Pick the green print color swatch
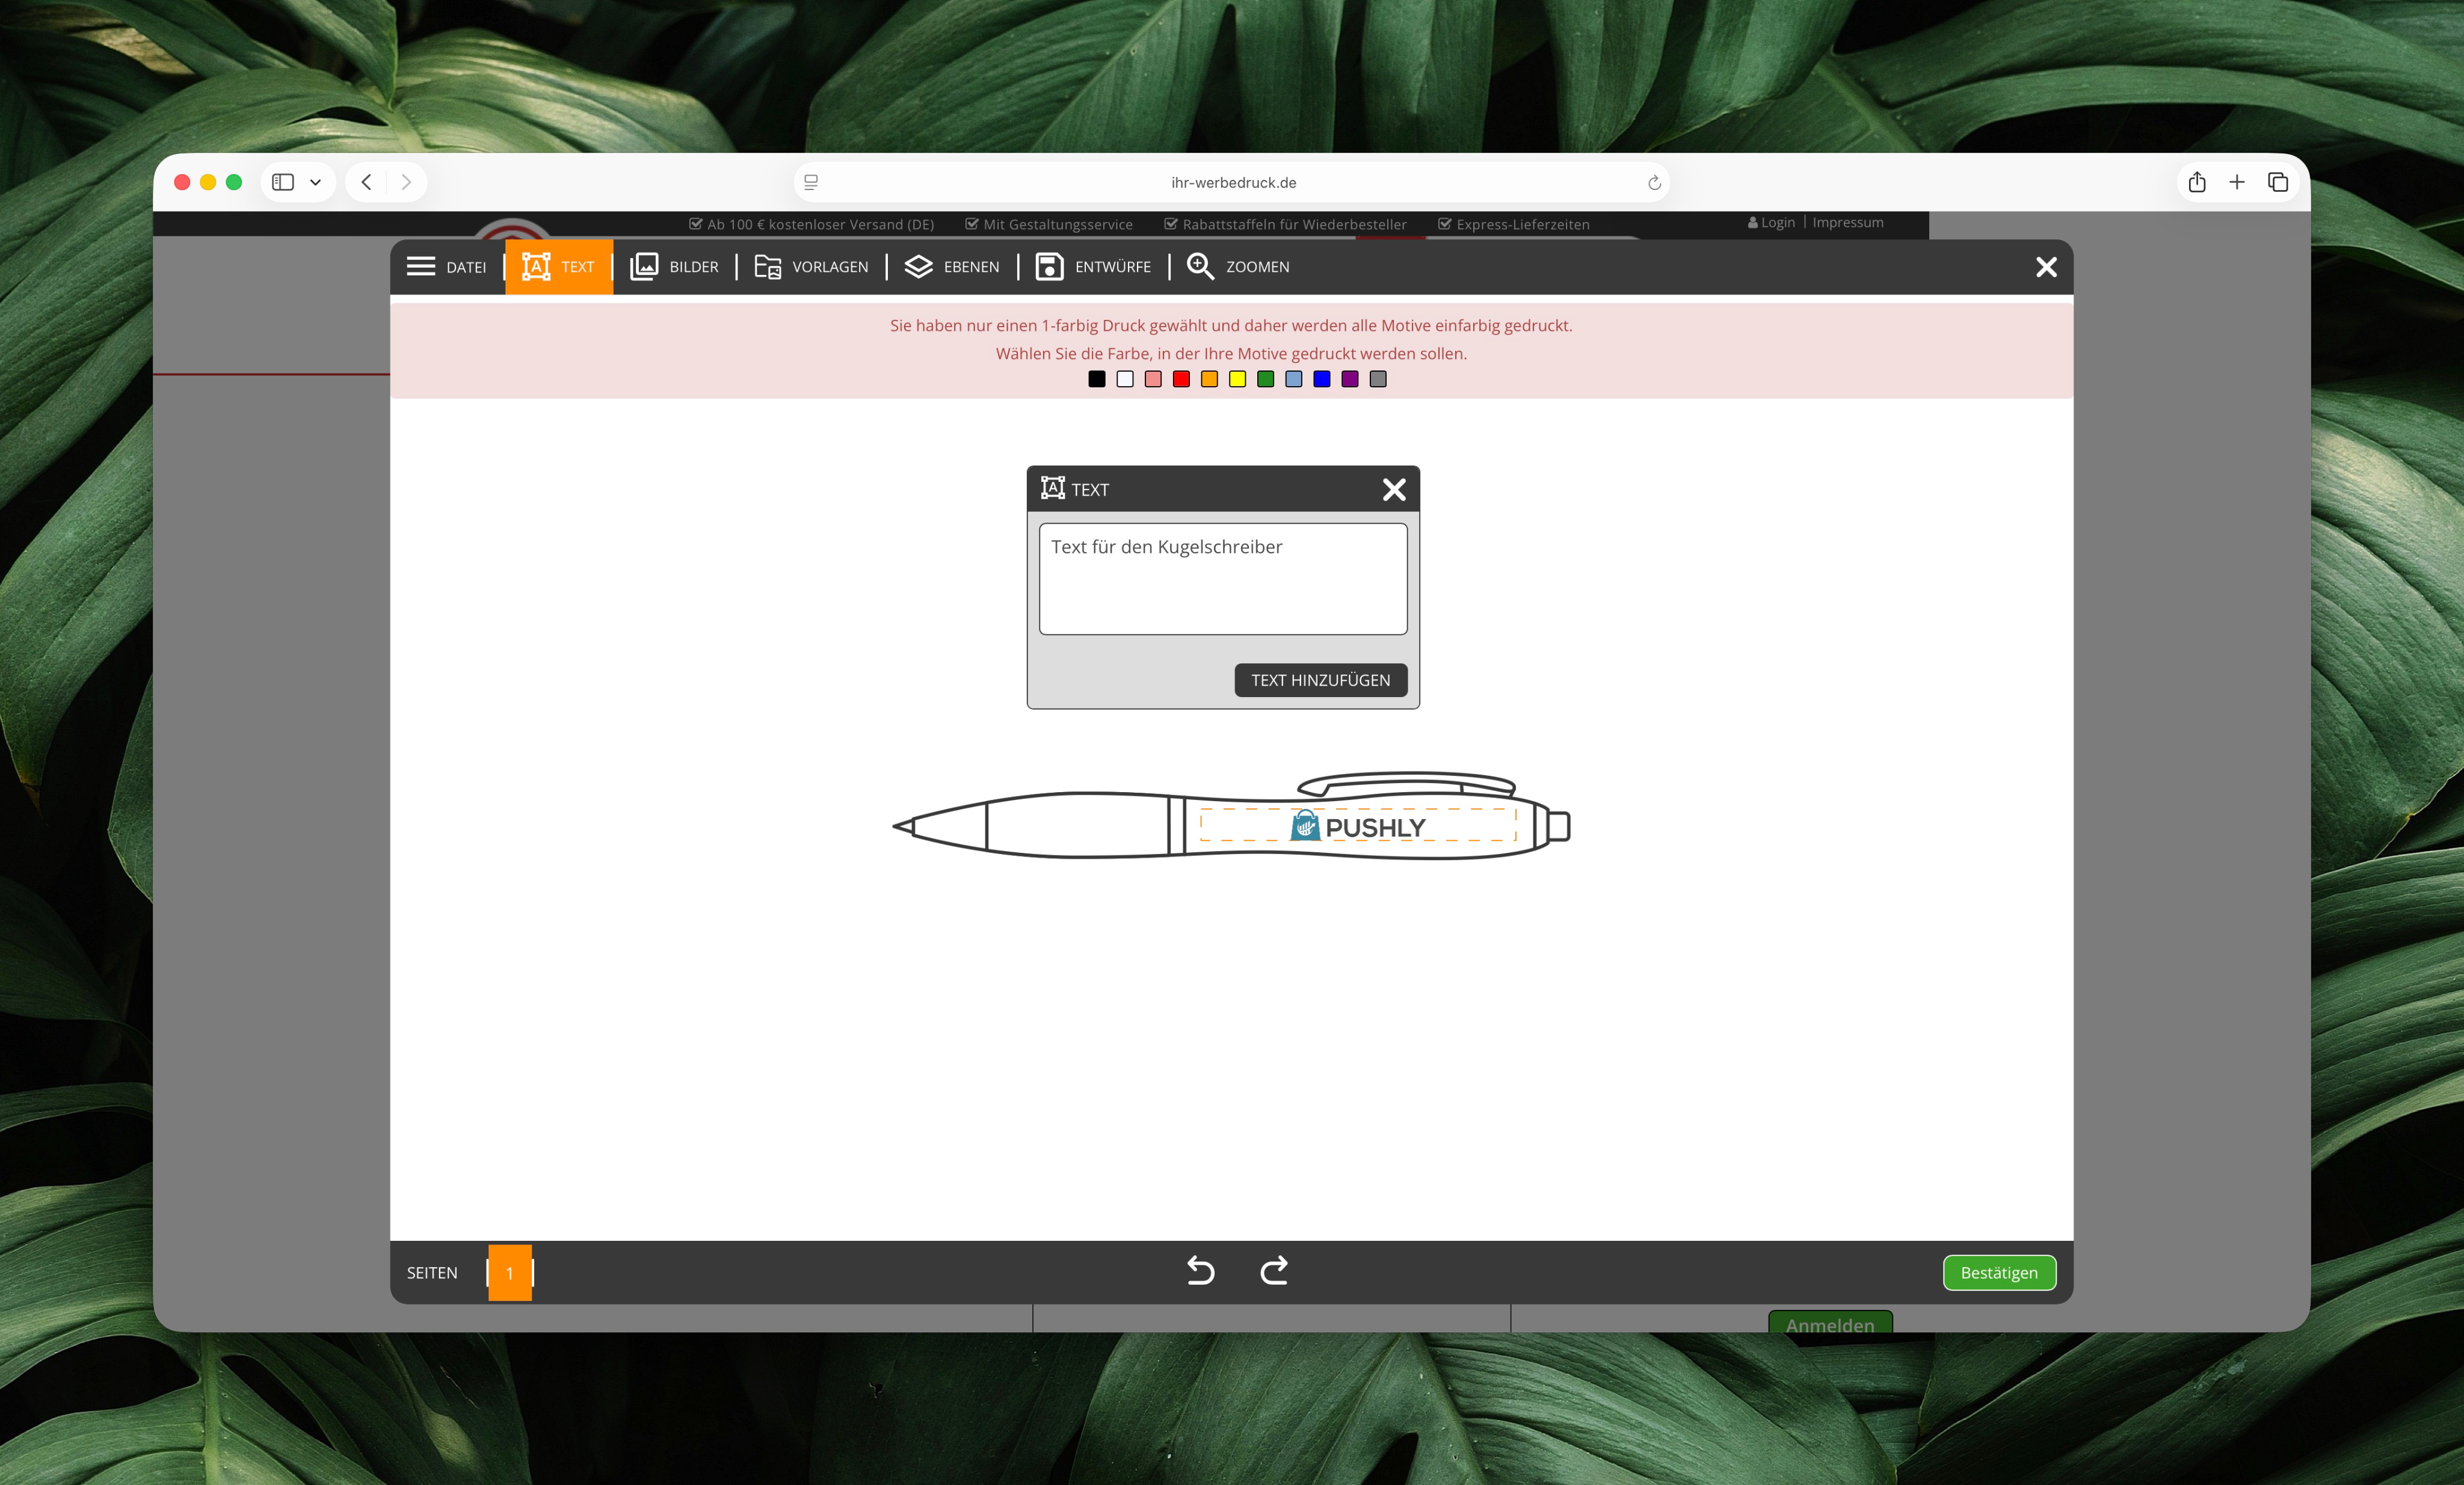The width and height of the screenshot is (2464, 1485). [1266, 379]
